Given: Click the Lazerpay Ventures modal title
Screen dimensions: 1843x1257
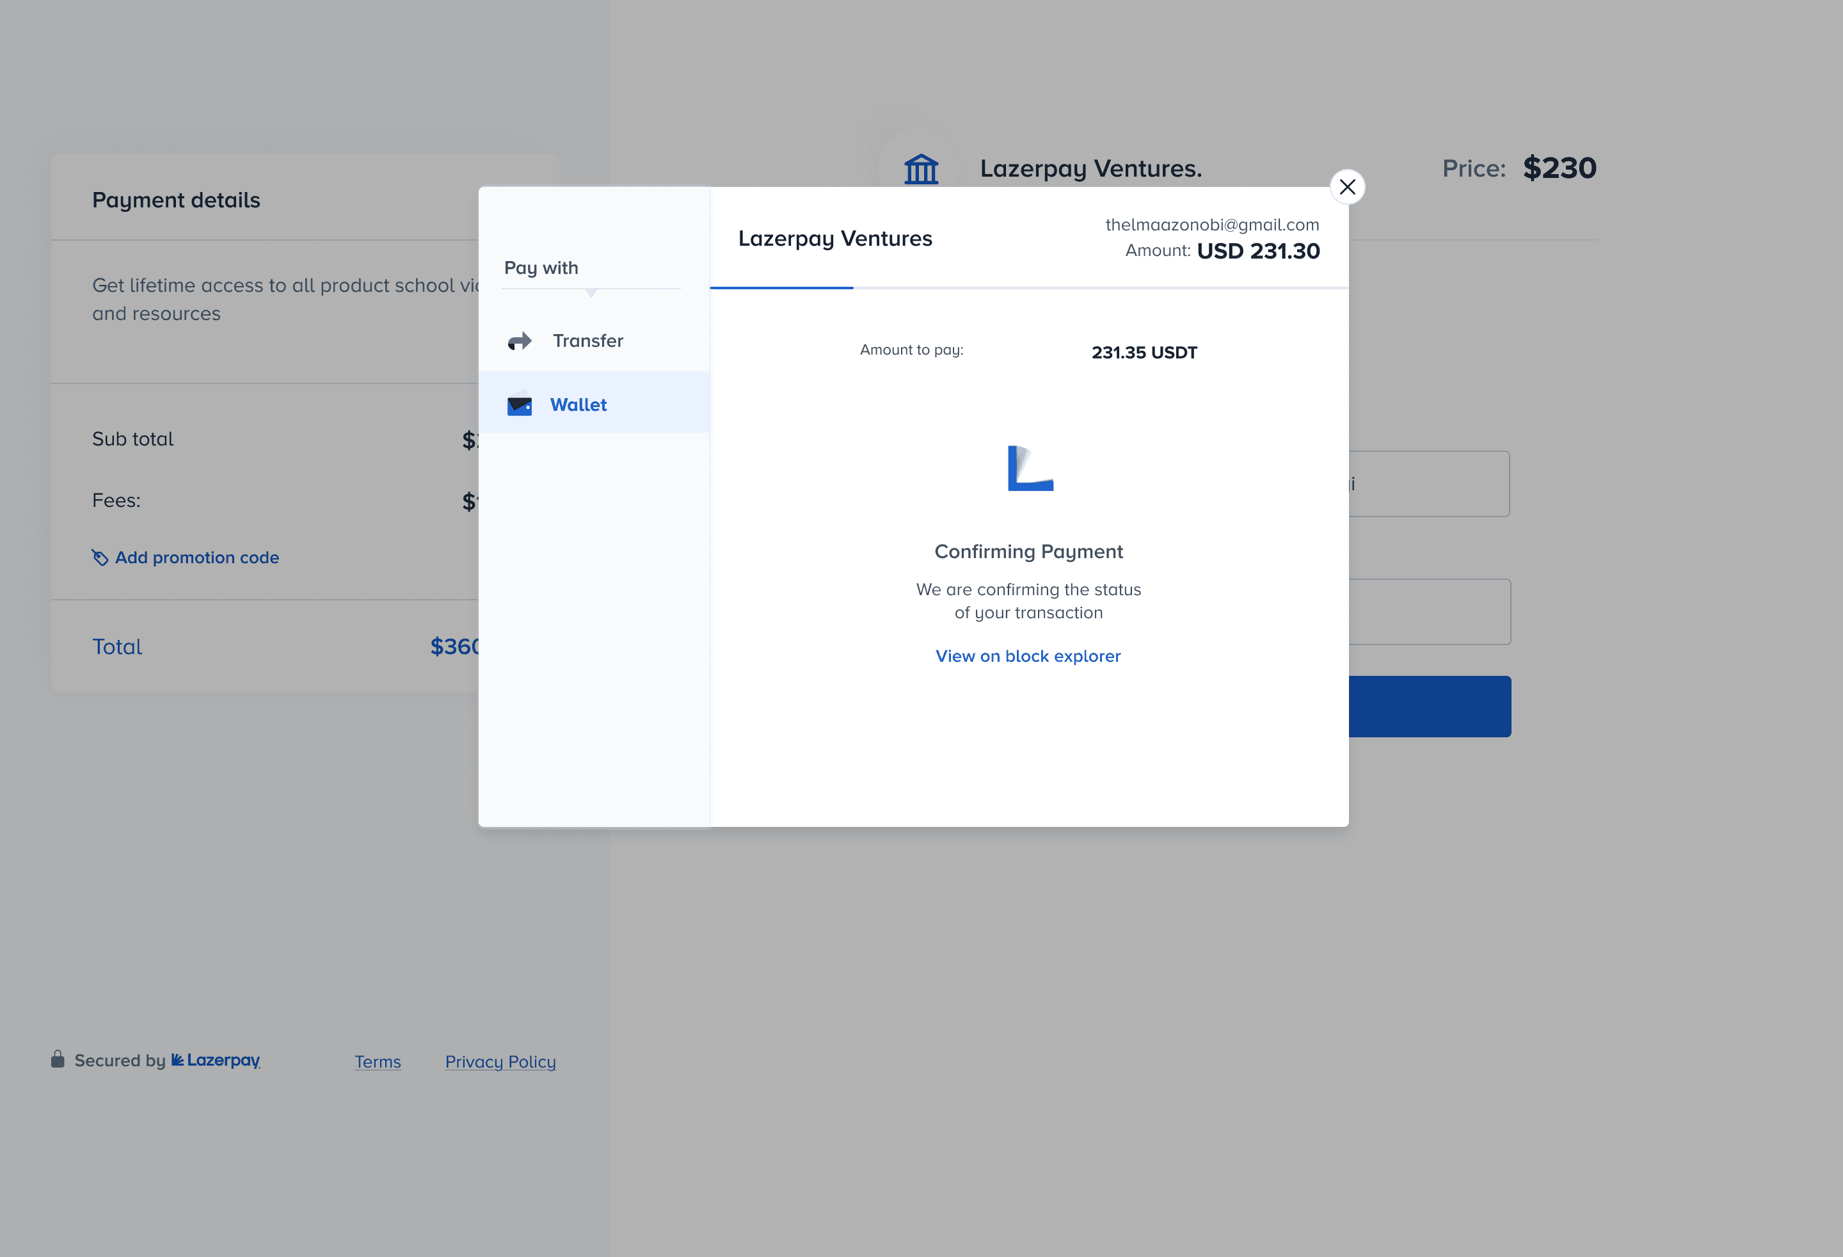Looking at the screenshot, I should (835, 238).
